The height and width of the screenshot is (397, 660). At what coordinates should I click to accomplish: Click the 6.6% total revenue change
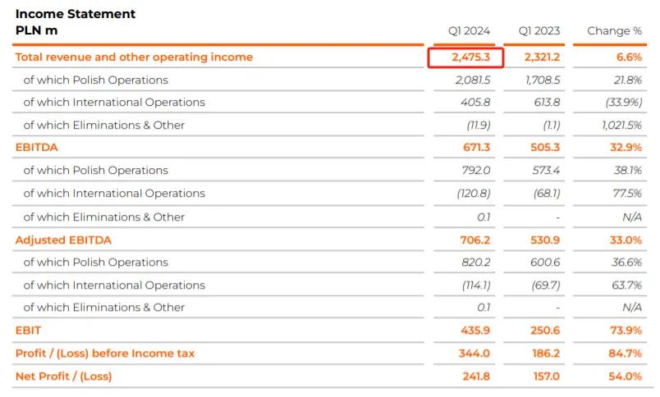pyautogui.click(x=628, y=57)
